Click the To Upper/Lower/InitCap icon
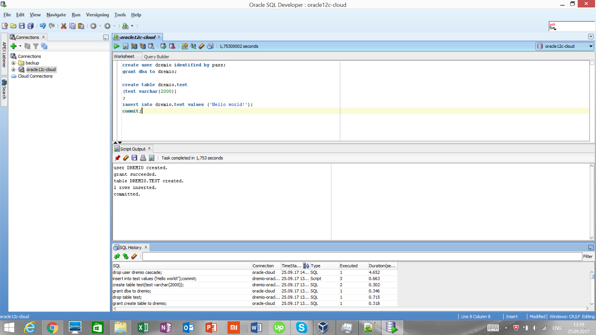The height and width of the screenshot is (335, 596). 193,46
